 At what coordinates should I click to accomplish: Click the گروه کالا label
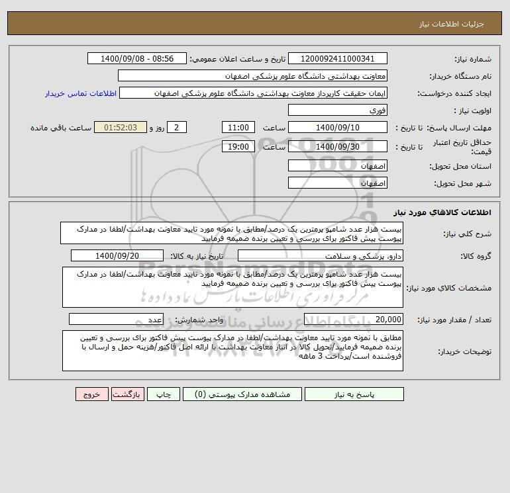(x=476, y=256)
